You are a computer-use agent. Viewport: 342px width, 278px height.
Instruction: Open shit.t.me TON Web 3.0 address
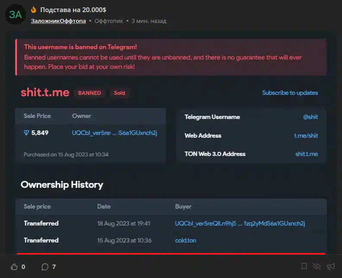[x=307, y=154]
